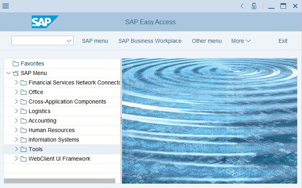The width and height of the screenshot is (302, 188).
Task: Click the Human Resources folder icon
Action: (x=23, y=130)
